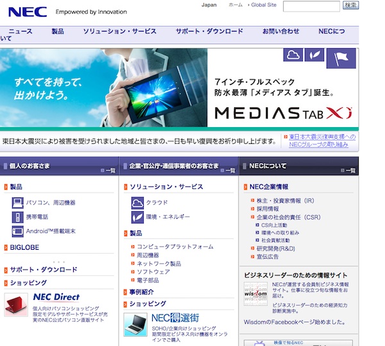
Task: Select the leaf icon on banner
Action: click(x=314, y=55)
